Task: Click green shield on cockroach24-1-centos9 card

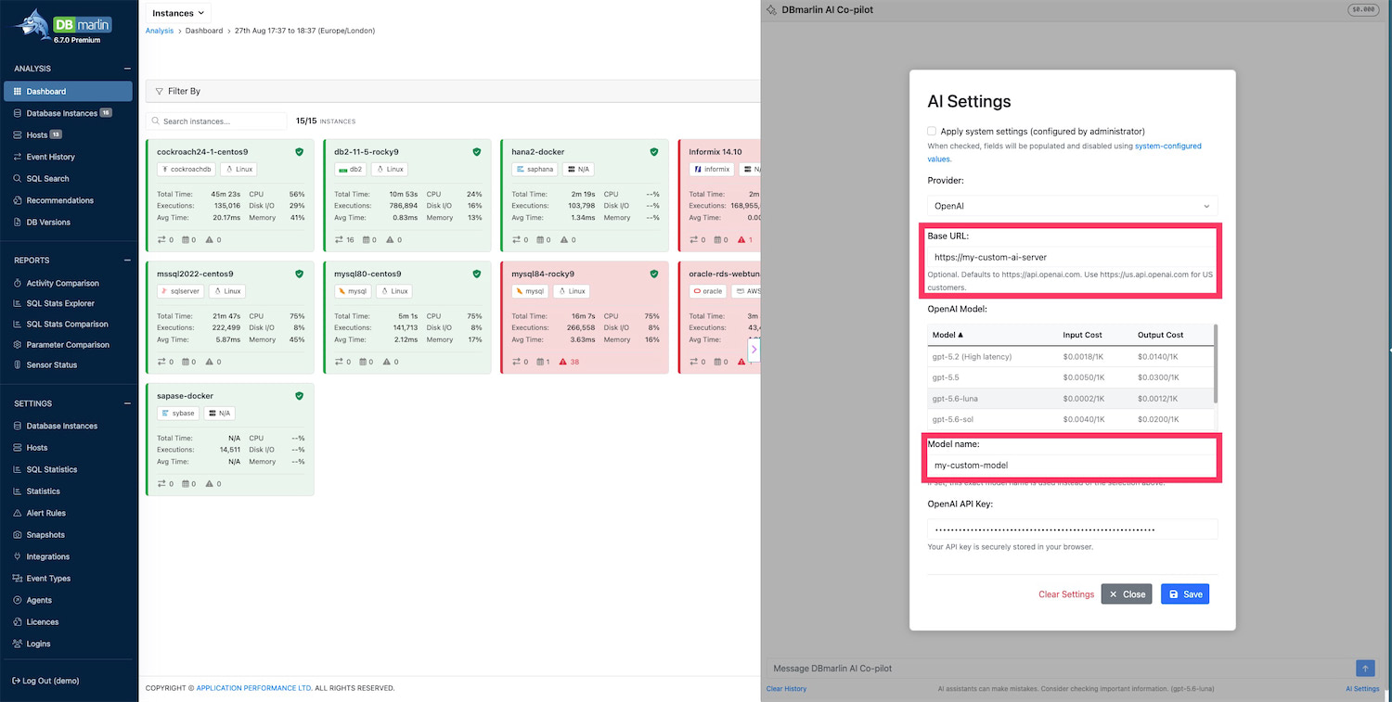Action: click(x=299, y=151)
